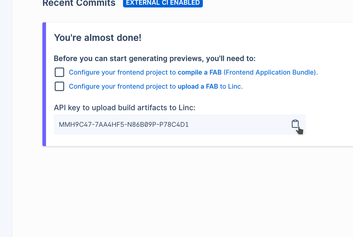Click the blank area below the card
353x237 pixels.
pyautogui.click(x=183, y=191)
